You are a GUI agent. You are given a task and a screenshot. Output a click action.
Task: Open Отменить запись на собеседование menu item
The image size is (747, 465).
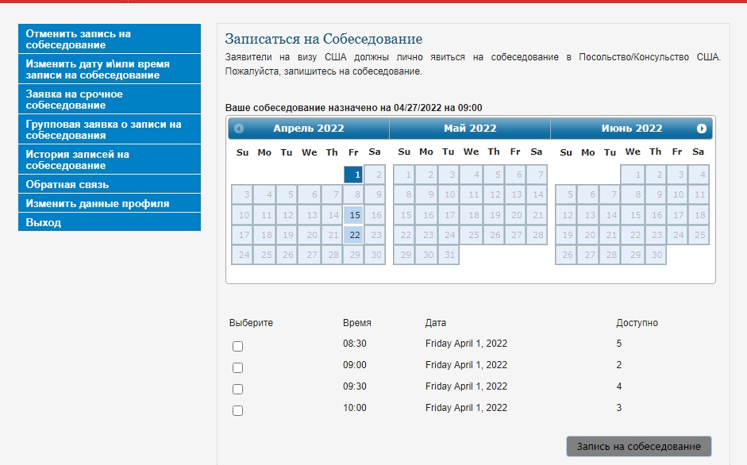(x=110, y=40)
